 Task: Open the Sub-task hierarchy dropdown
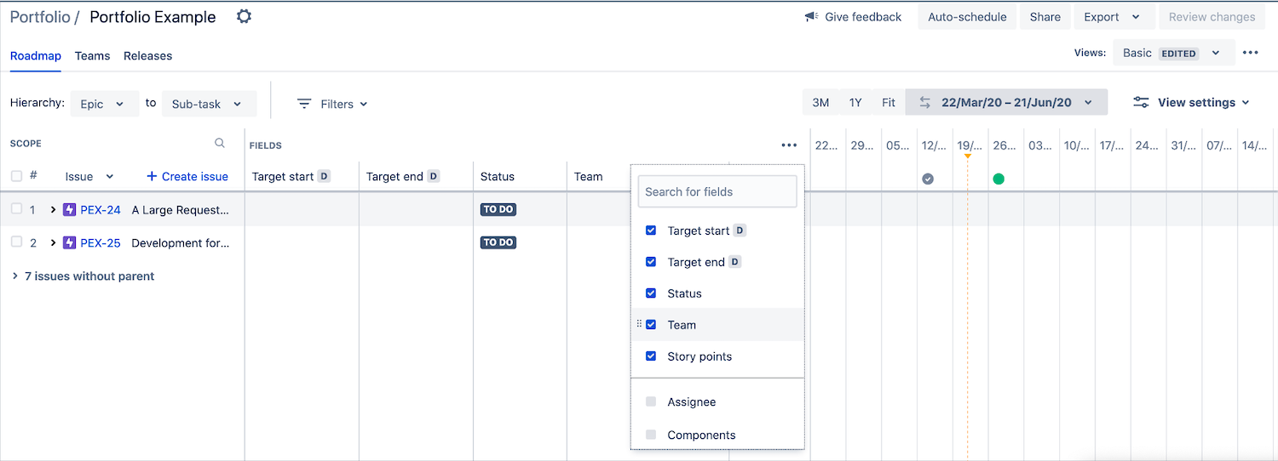coord(209,104)
